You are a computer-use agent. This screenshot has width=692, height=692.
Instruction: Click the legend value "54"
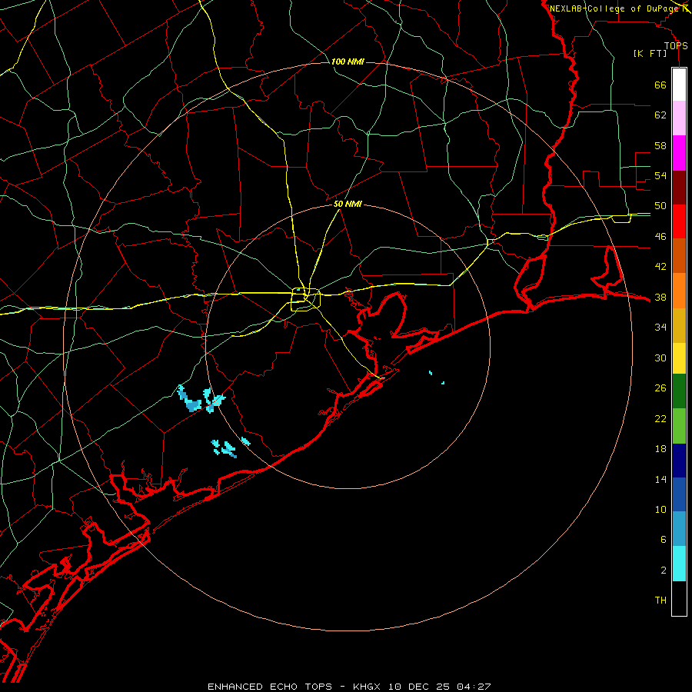coord(660,175)
